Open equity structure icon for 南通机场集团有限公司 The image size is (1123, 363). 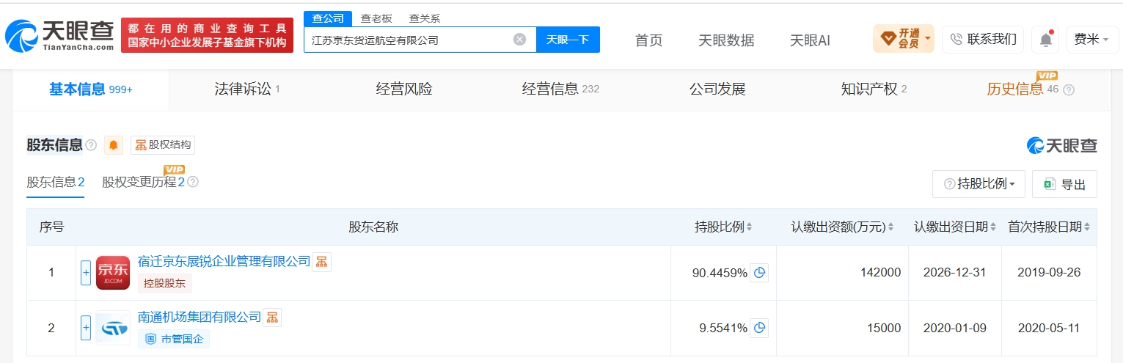[272, 318]
